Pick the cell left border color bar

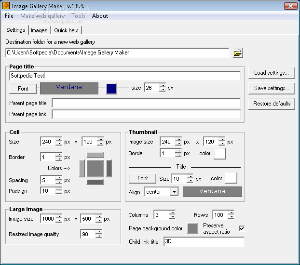click(82, 169)
